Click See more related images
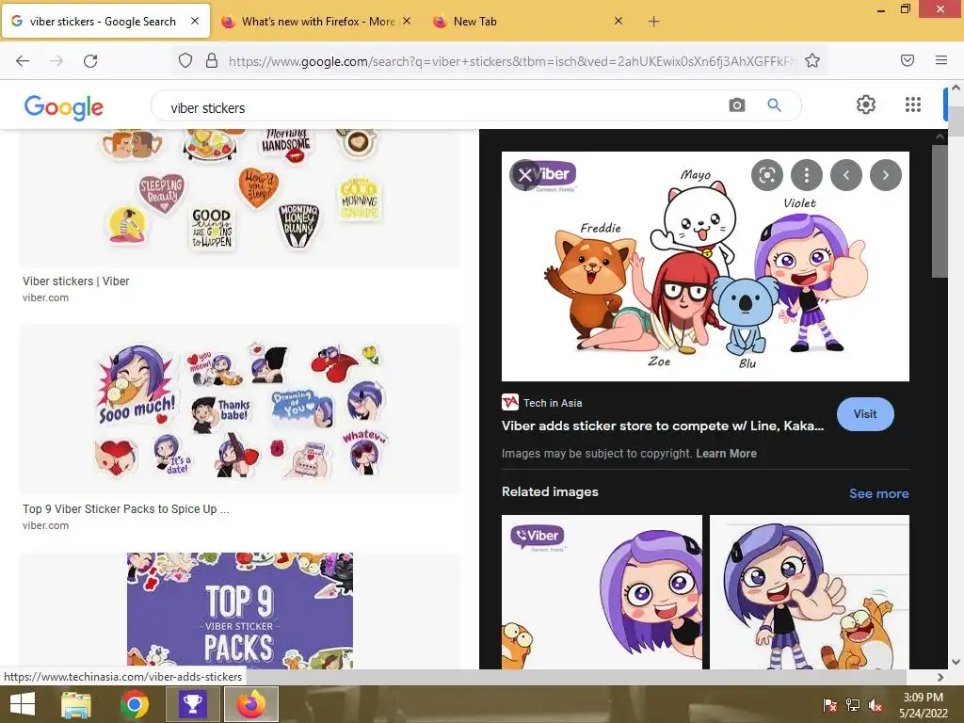This screenshot has width=964, height=723. [878, 493]
